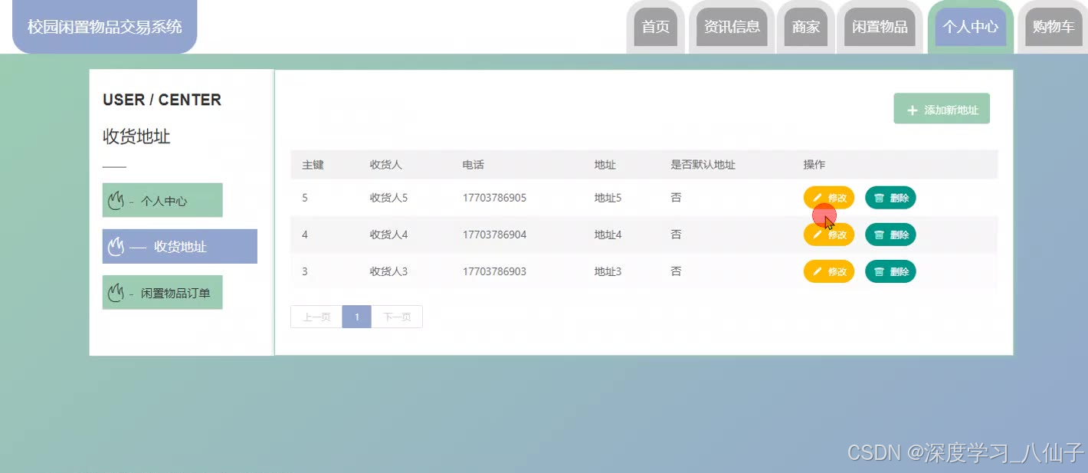Click 删除 on the 收货人3 row
This screenshot has height=473, width=1088.
point(890,271)
